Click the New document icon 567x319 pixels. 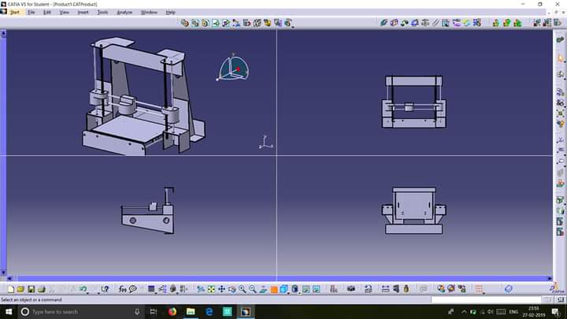click(11, 289)
